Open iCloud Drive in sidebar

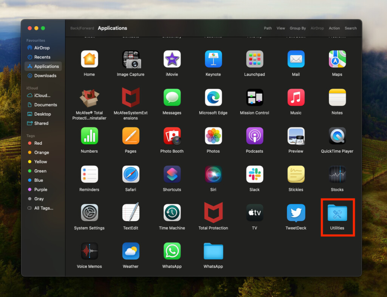[43, 95]
